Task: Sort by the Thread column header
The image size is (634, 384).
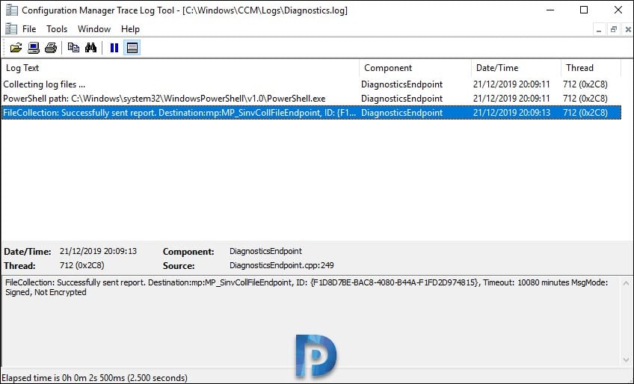Action: tap(591, 68)
